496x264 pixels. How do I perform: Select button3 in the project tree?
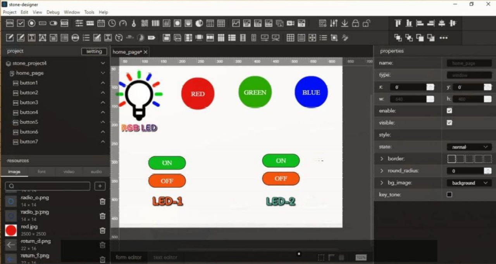click(29, 103)
